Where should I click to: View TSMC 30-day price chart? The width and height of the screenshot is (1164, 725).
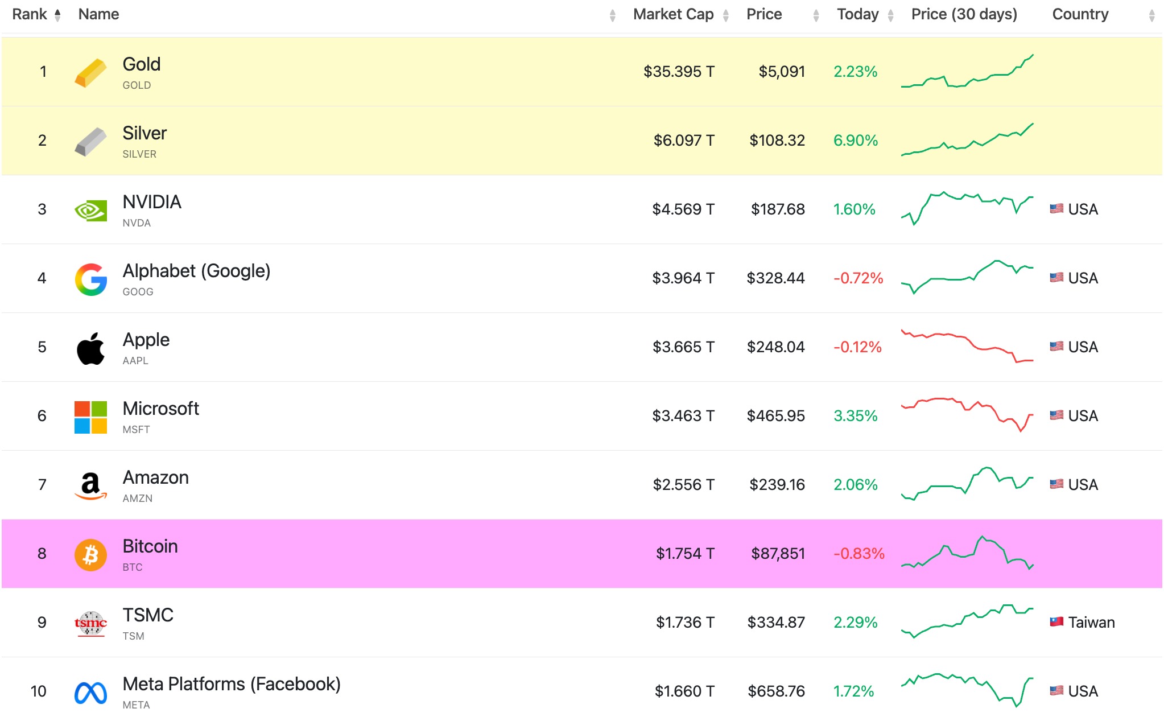(967, 621)
